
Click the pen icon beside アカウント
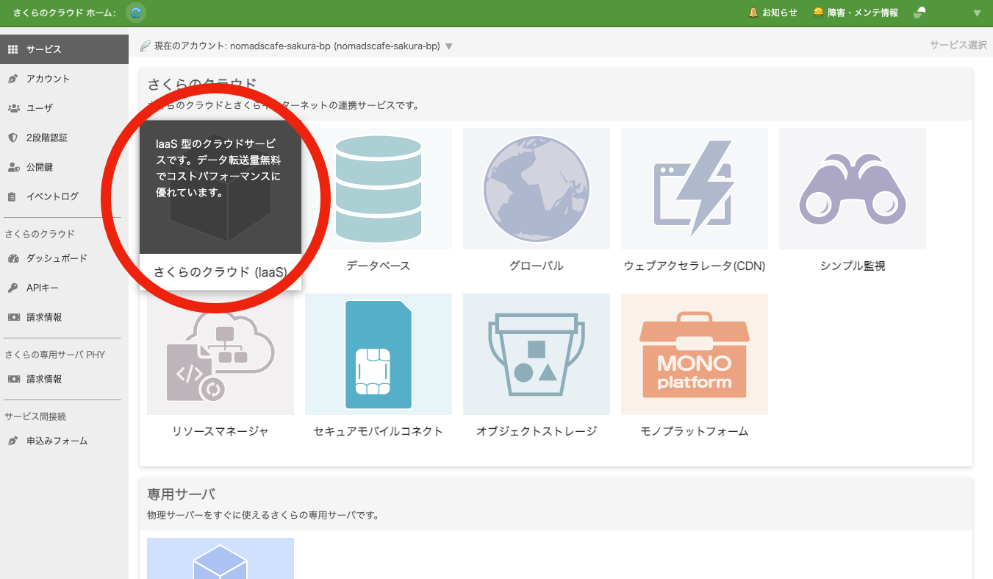click(12, 79)
